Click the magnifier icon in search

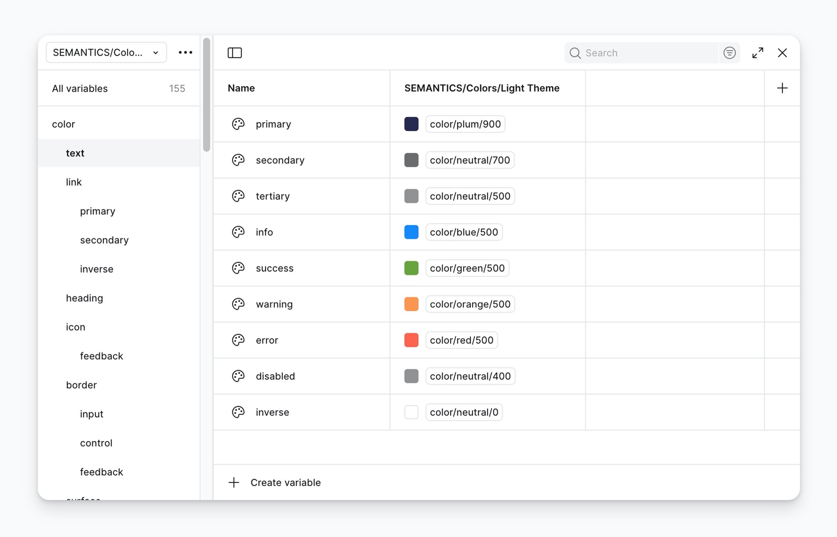(575, 53)
